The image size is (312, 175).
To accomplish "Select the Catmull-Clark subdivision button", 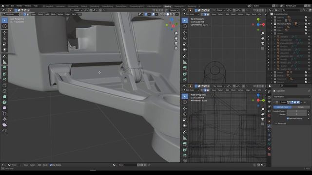I will (x=282, y=107).
